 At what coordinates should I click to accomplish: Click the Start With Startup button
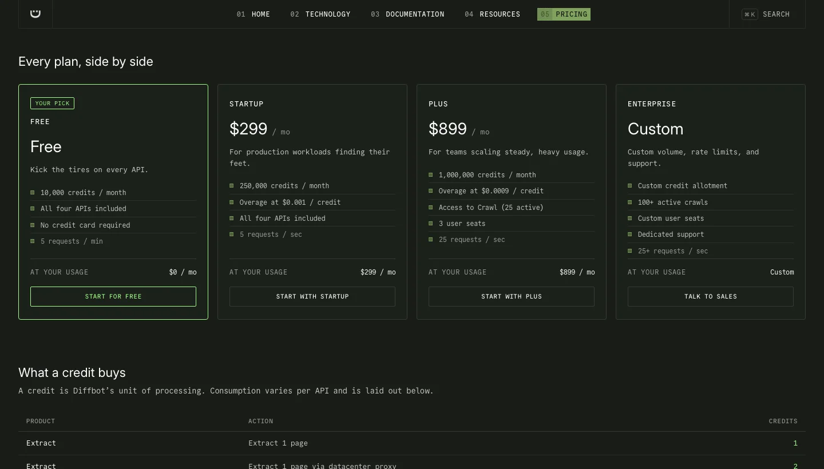pos(312,296)
